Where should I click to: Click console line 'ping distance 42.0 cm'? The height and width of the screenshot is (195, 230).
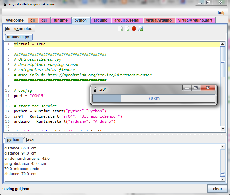click(25, 164)
